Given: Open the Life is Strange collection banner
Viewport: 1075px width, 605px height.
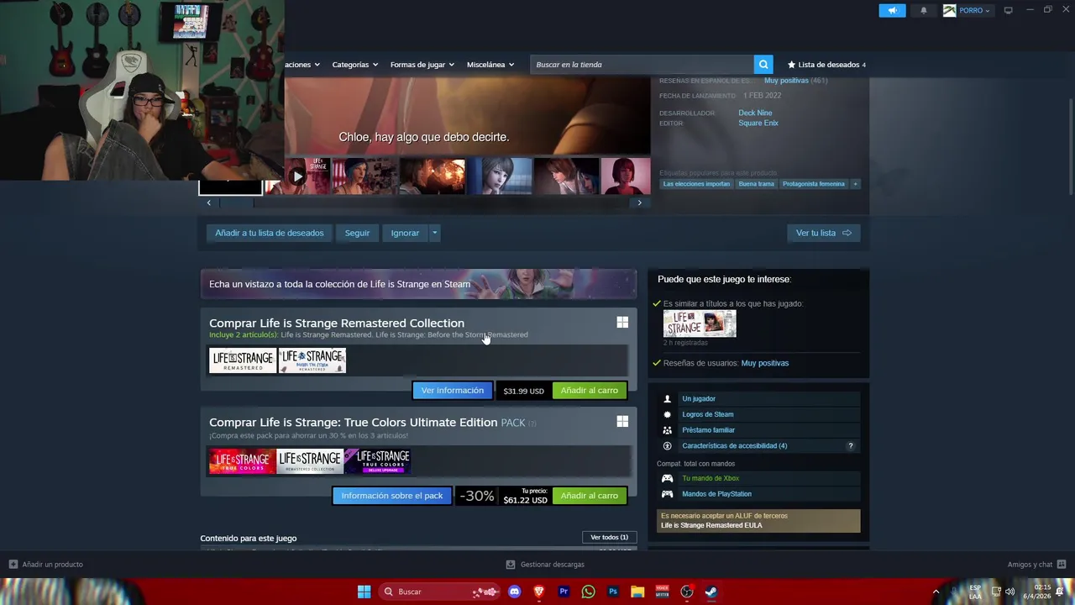Looking at the screenshot, I should (418, 284).
